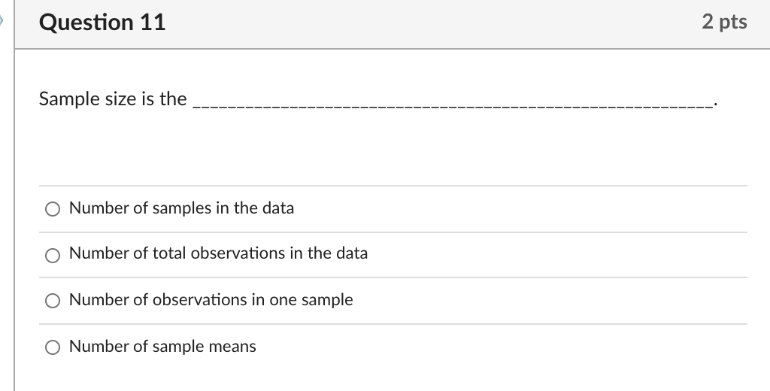
Task: Choose the "Number of total observations" radio button
Action: (53, 256)
